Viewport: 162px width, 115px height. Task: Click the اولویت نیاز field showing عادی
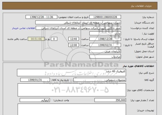(105, 34)
